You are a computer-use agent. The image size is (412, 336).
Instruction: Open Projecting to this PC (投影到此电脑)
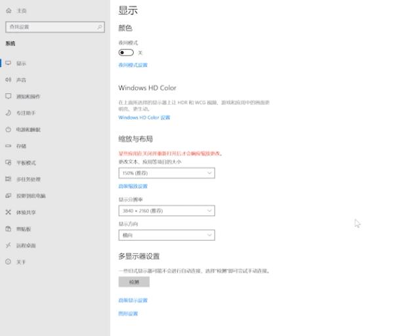click(31, 196)
